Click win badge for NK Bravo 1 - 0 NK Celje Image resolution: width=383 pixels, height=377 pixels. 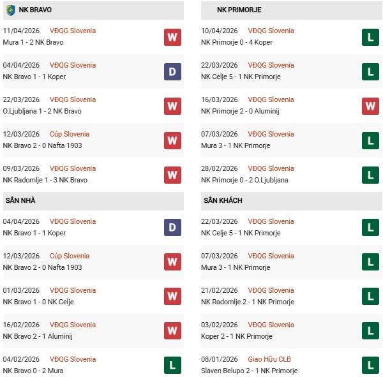pyautogui.click(x=172, y=297)
